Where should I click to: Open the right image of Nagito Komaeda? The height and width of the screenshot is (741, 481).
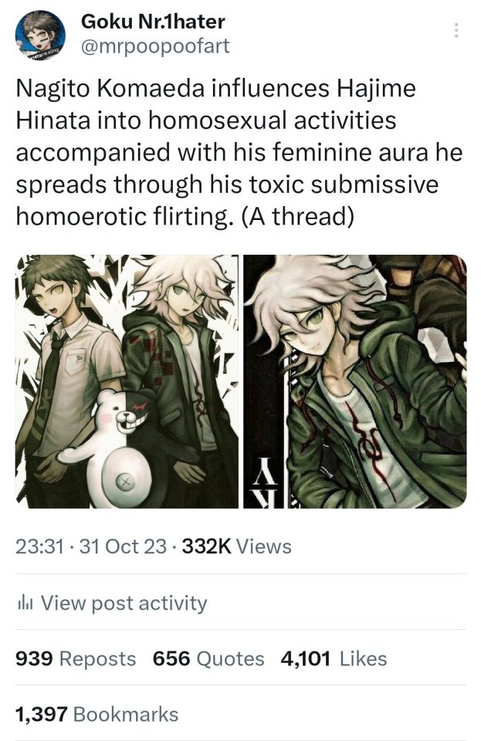(355, 381)
